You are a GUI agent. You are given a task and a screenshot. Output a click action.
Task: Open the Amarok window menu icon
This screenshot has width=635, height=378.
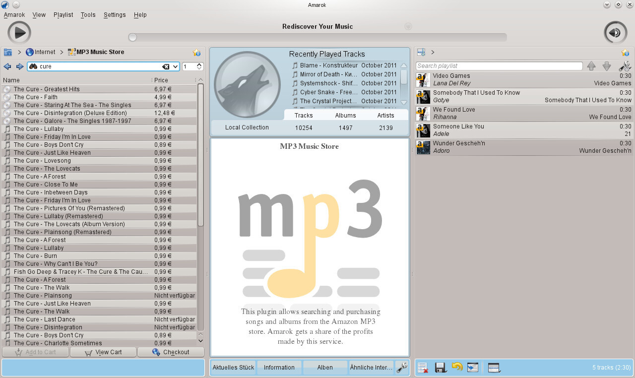point(5,5)
